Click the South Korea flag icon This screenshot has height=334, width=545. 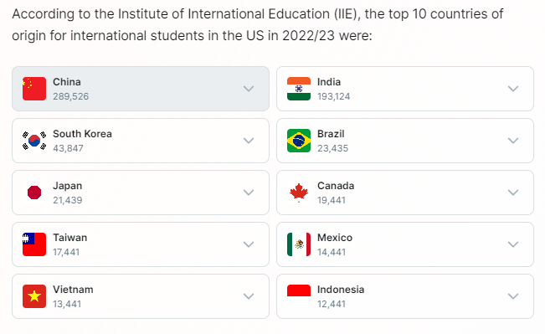[34, 141]
